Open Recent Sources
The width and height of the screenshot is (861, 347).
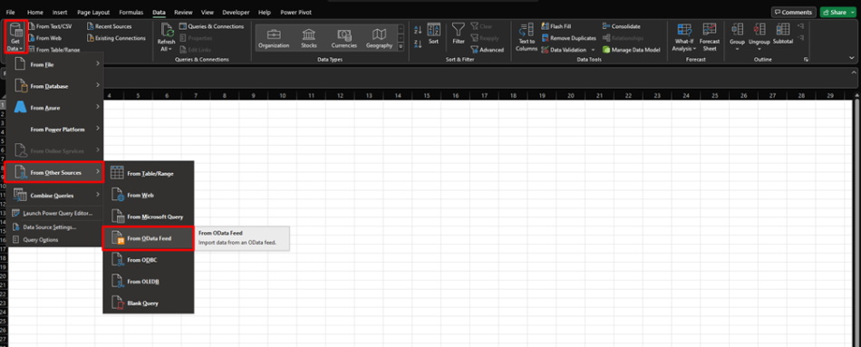point(110,26)
